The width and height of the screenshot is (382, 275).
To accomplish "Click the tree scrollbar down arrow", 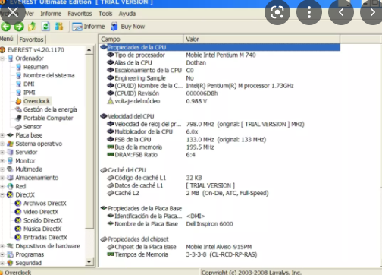I will (x=89, y=262).
